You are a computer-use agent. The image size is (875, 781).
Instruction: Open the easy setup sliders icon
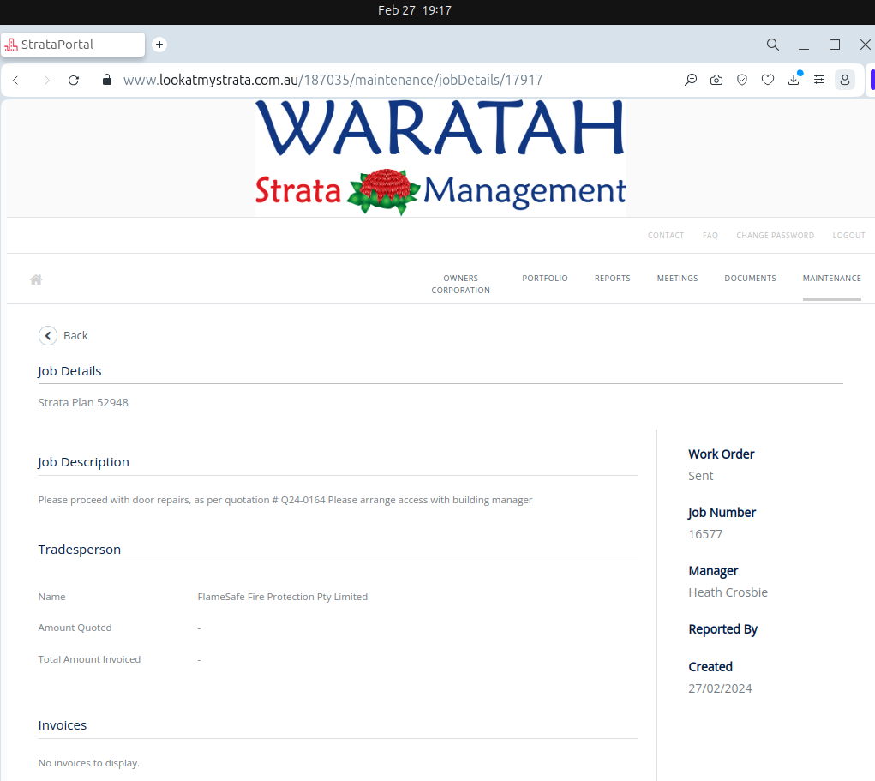click(819, 80)
